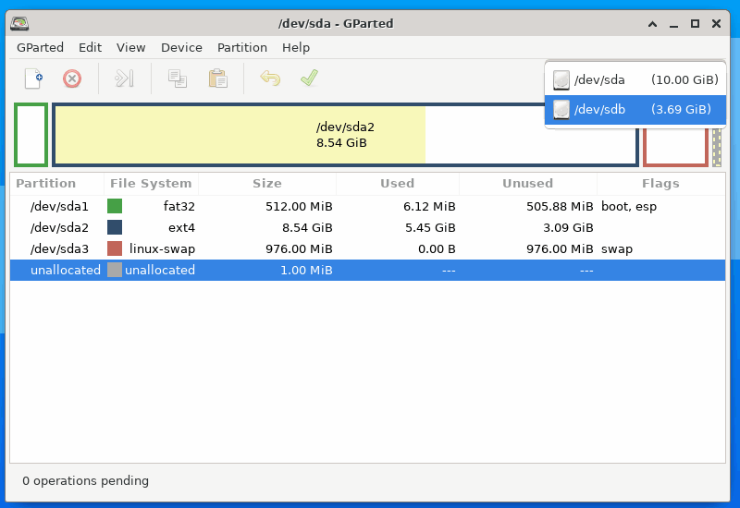Click the fat32 file system cell
Viewport: 740px width, 508px height.
[x=179, y=206]
